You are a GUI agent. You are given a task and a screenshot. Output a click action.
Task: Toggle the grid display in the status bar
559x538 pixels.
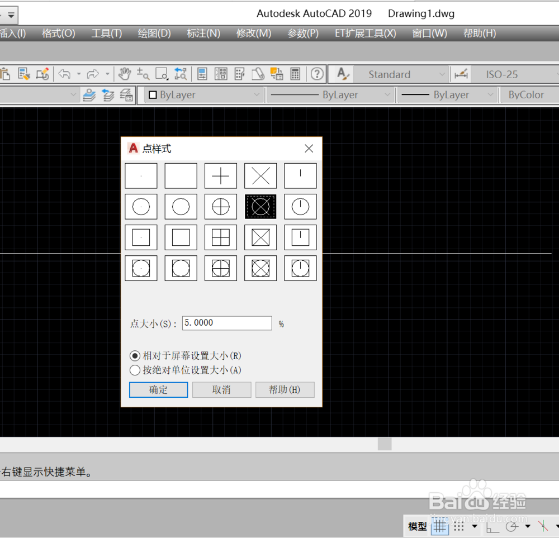(440, 526)
